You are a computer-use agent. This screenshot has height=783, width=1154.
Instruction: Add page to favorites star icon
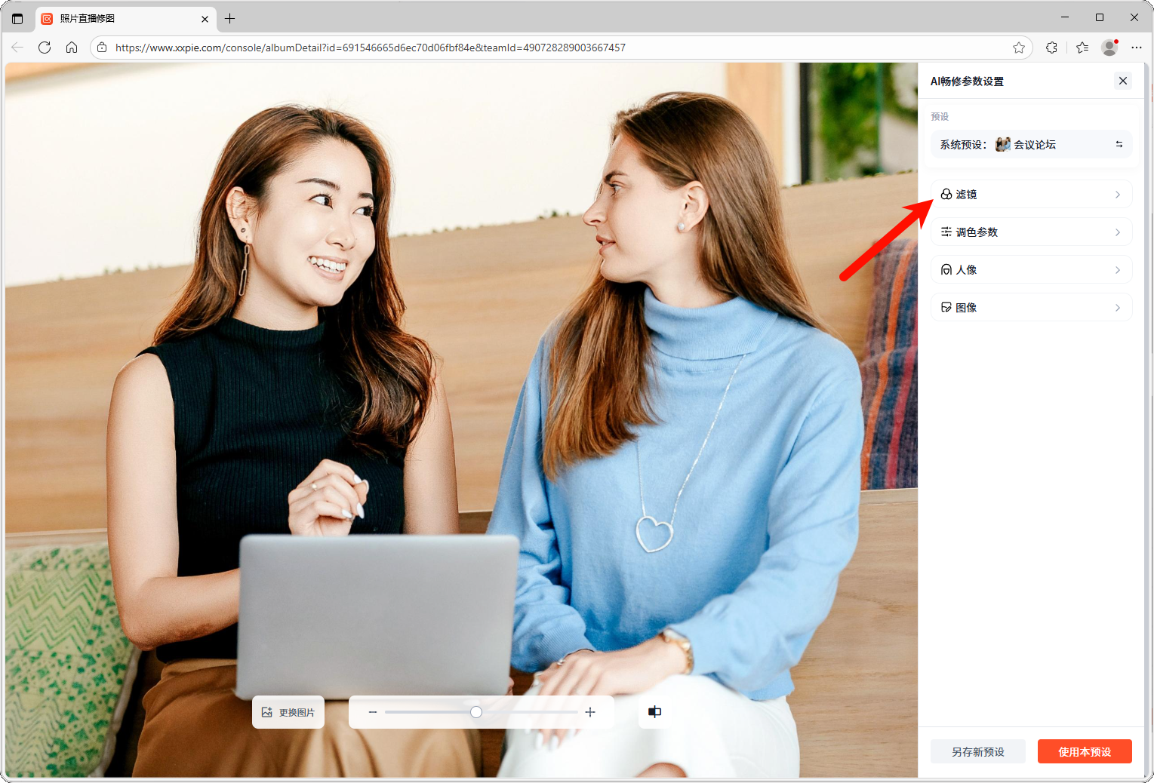click(1019, 48)
